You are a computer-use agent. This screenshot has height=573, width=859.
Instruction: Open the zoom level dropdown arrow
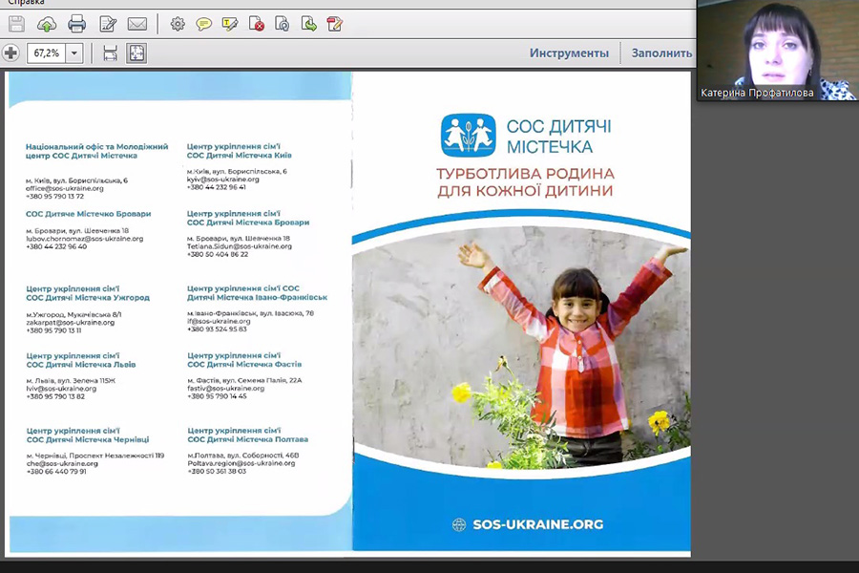74,53
